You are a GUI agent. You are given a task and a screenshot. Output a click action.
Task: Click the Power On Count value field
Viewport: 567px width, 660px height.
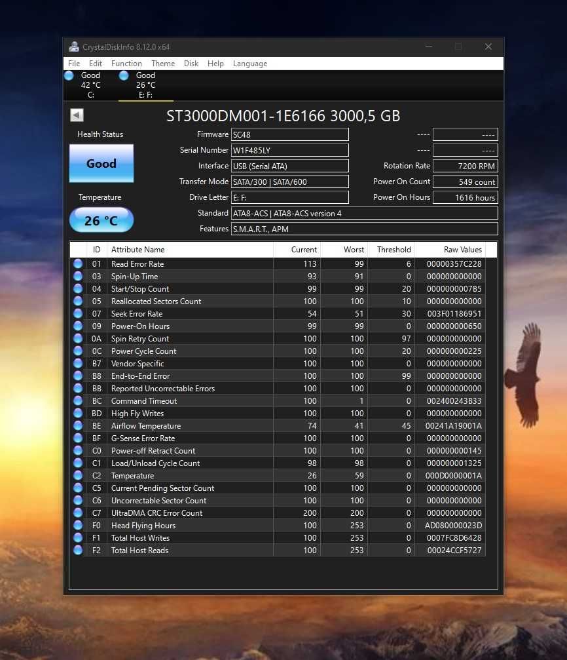pyautogui.click(x=466, y=182)
